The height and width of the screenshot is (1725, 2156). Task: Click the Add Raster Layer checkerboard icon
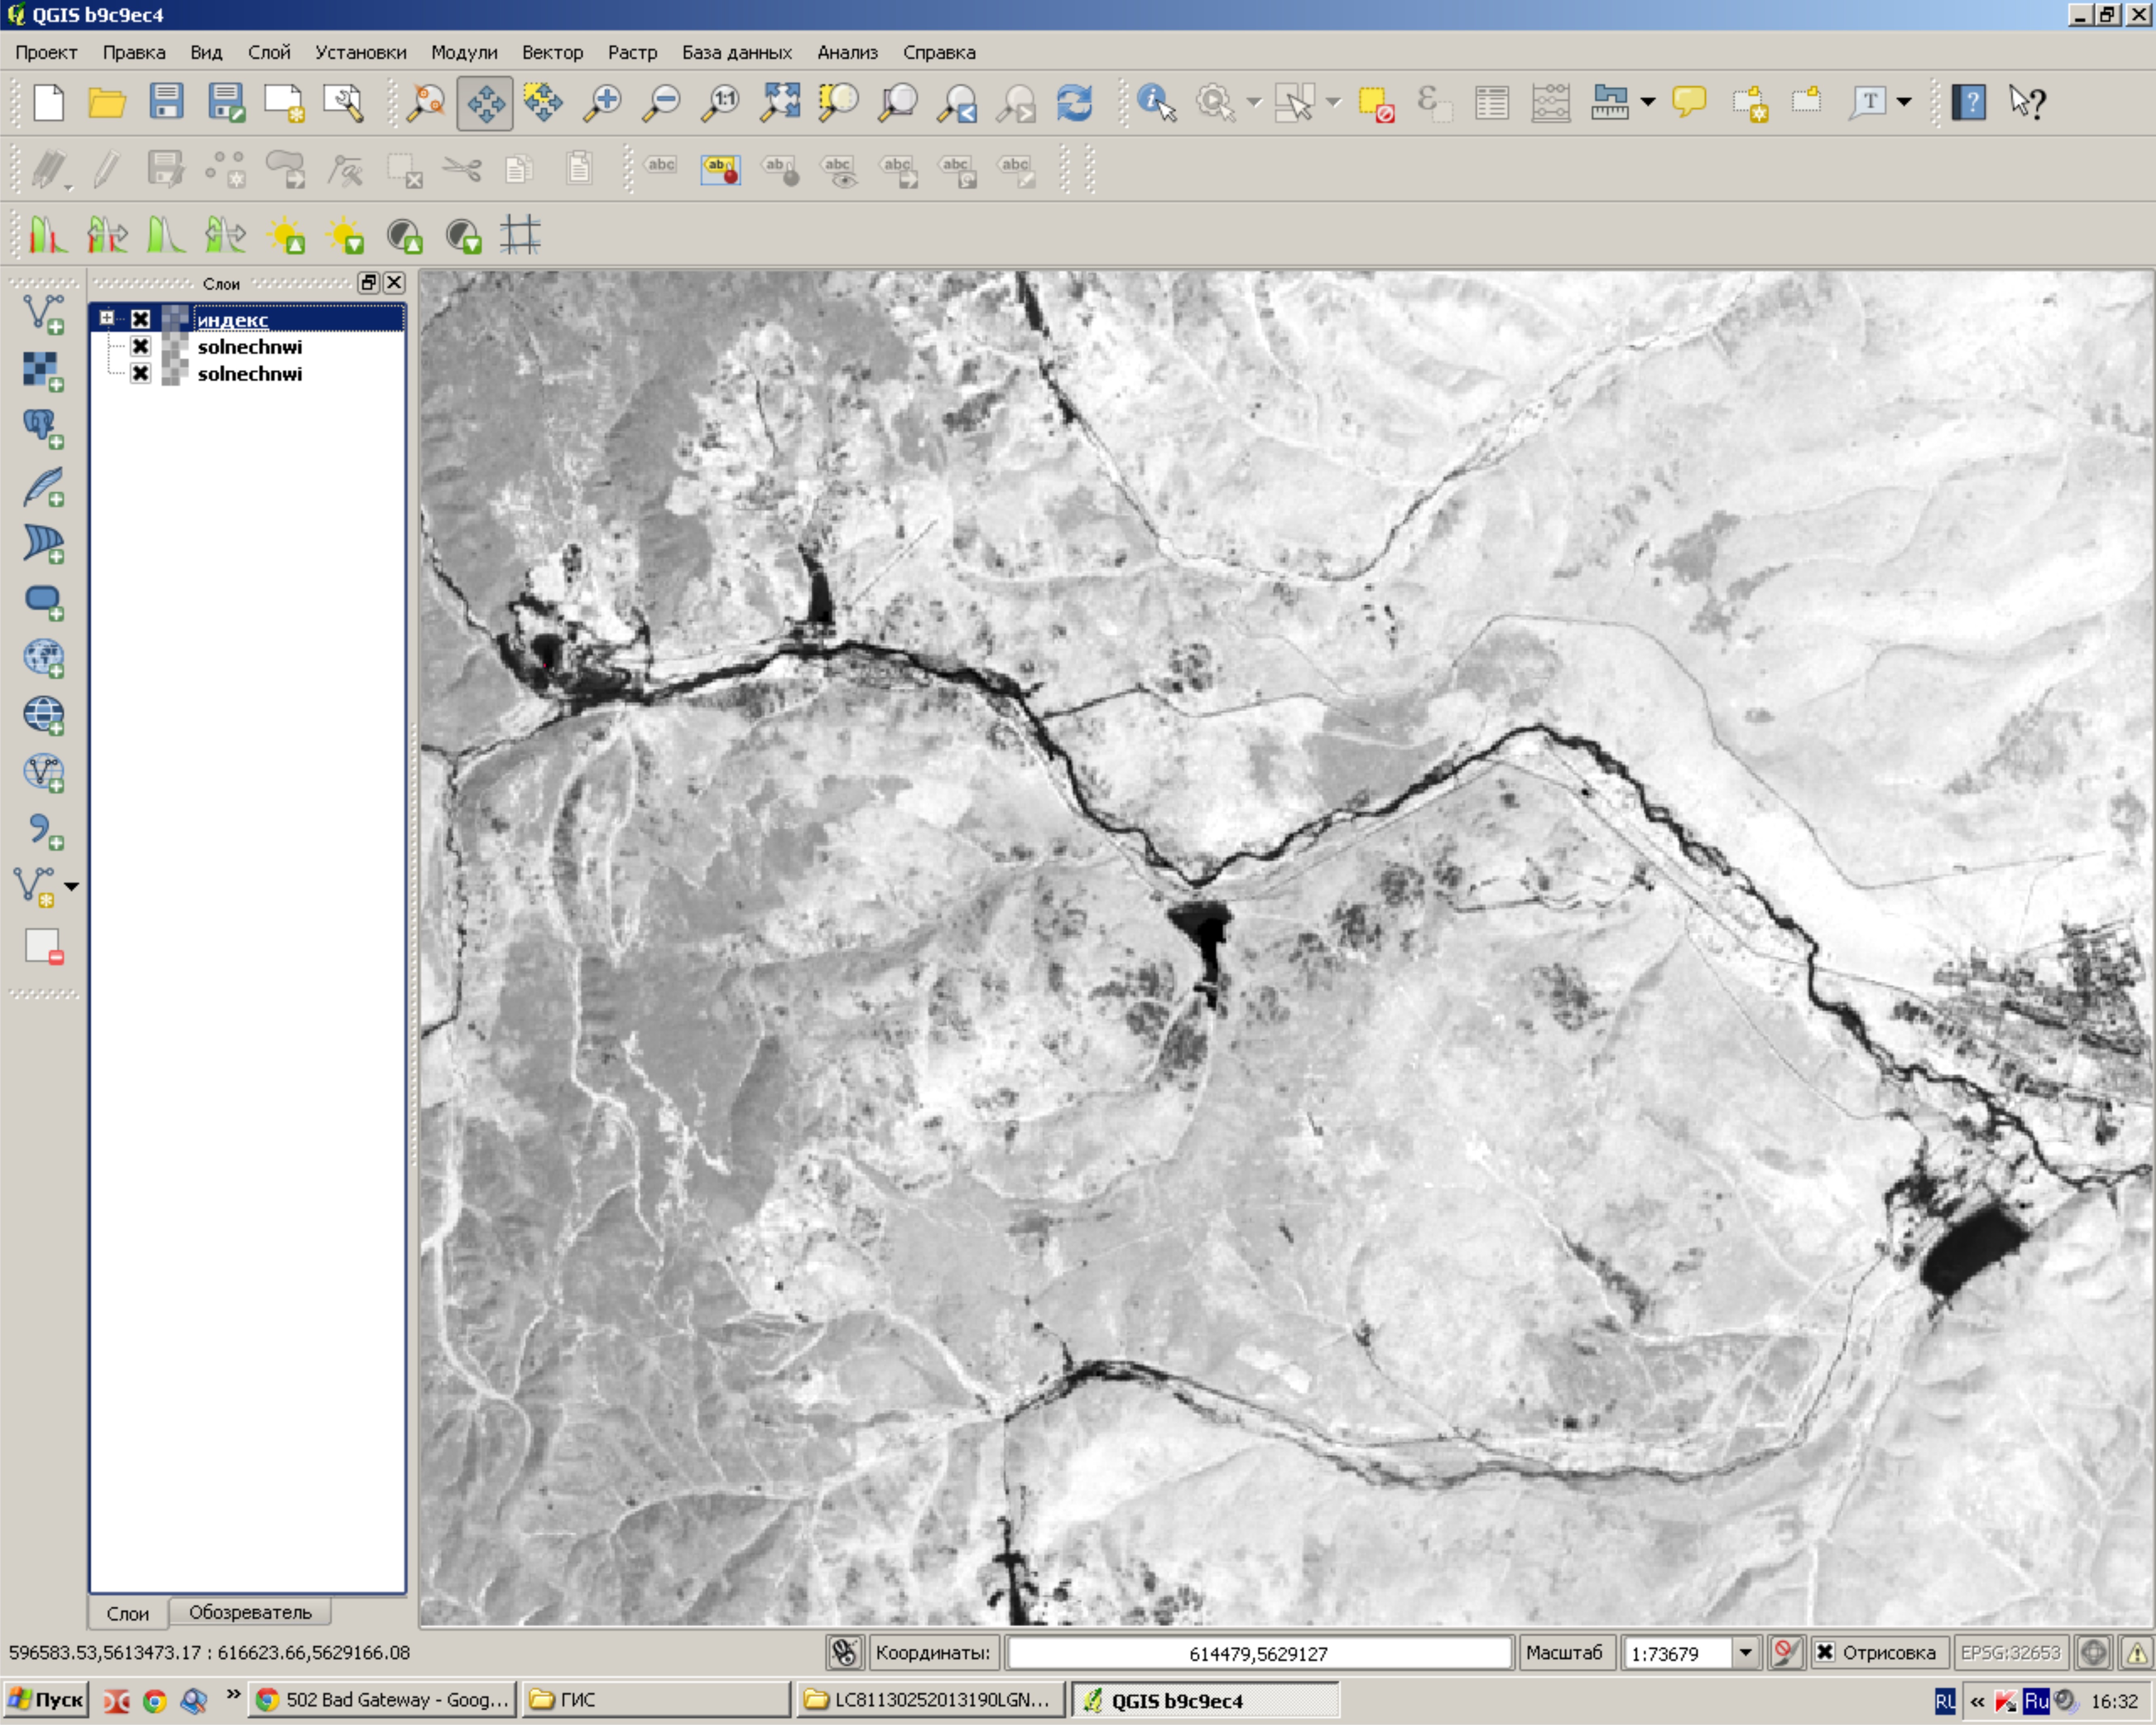point(44,371)
